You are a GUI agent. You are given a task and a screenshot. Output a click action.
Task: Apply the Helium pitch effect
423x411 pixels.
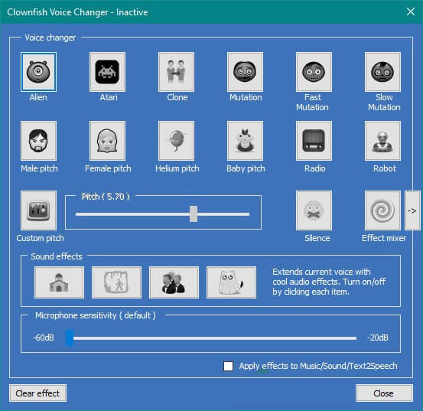(x=176, y=141)
